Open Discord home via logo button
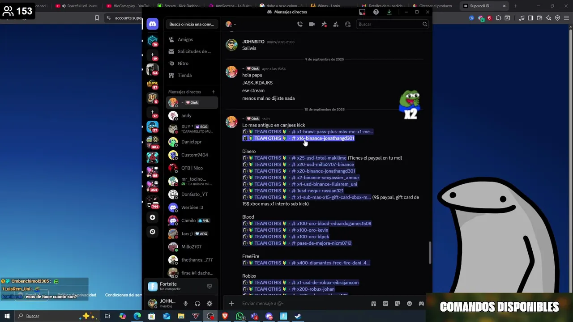This screenshot has width=573, height=322. tap(153, 24)
